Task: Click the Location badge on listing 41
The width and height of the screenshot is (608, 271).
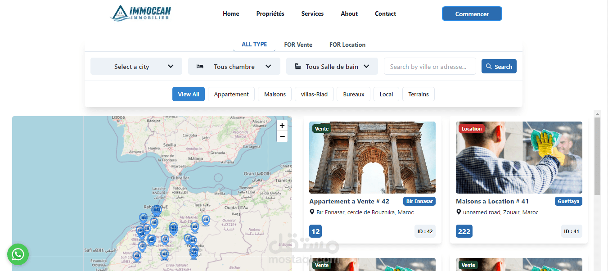Action: coord(471,129)
